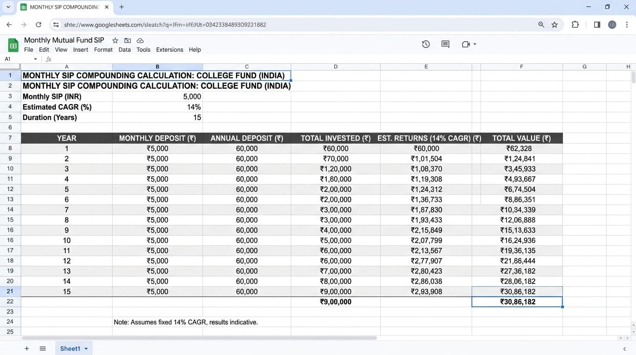Expand the tab search dropdown

tap(8, 7)
